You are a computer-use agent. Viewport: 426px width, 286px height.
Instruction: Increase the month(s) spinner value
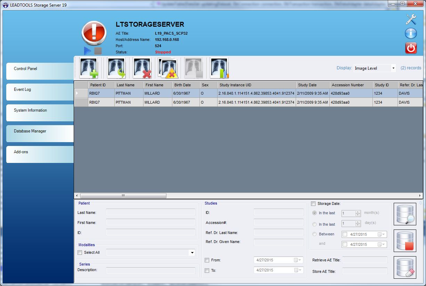pyautogui.click(x=358, y=212)
